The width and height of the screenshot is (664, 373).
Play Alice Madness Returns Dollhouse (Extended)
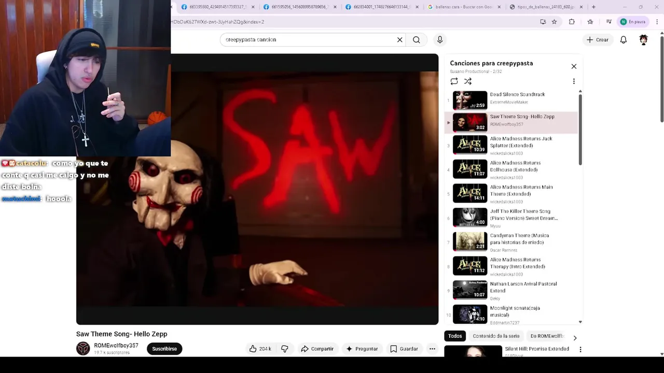pos(511,169)
